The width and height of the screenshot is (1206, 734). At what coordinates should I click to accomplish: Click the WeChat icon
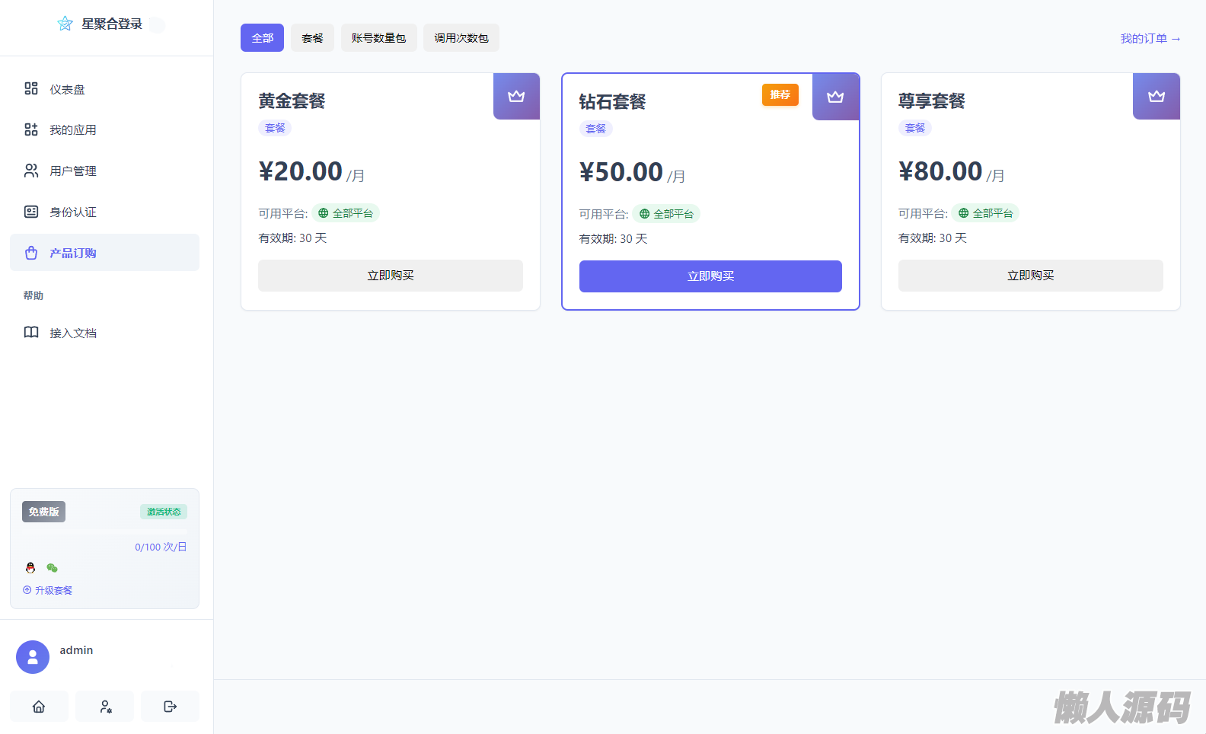coord(52,568)
